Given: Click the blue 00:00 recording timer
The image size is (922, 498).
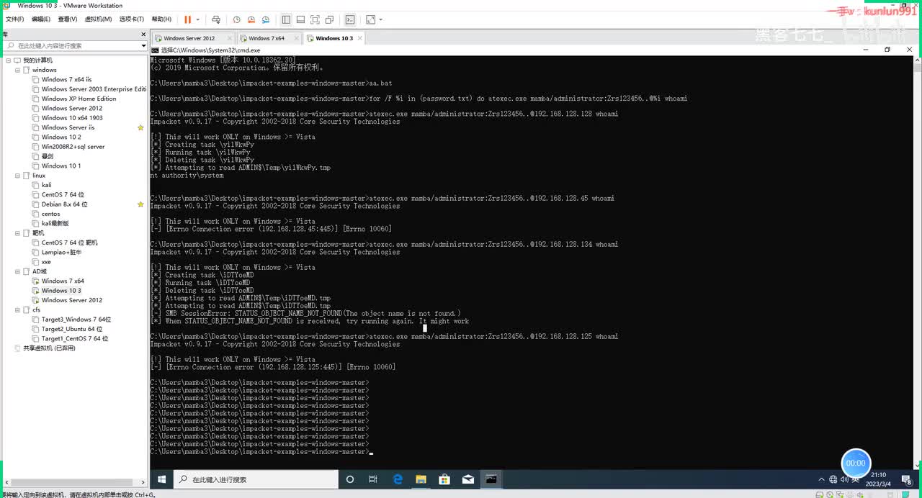Looking at the screenshot, I should point(856,463).
